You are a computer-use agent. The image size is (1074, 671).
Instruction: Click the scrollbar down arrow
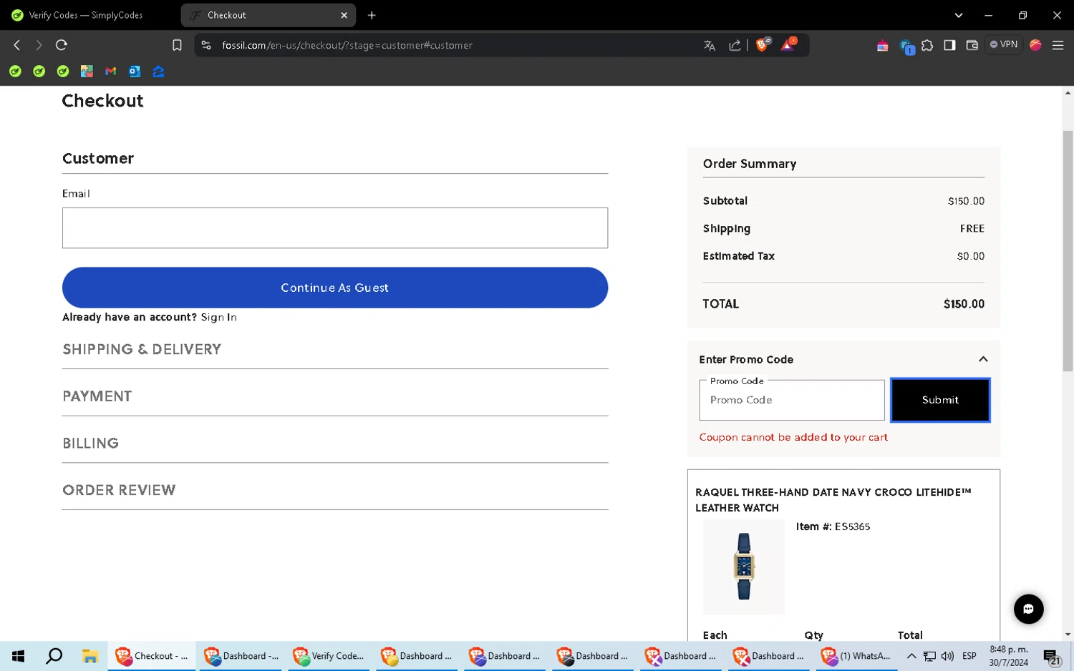tap(1068, 635)
